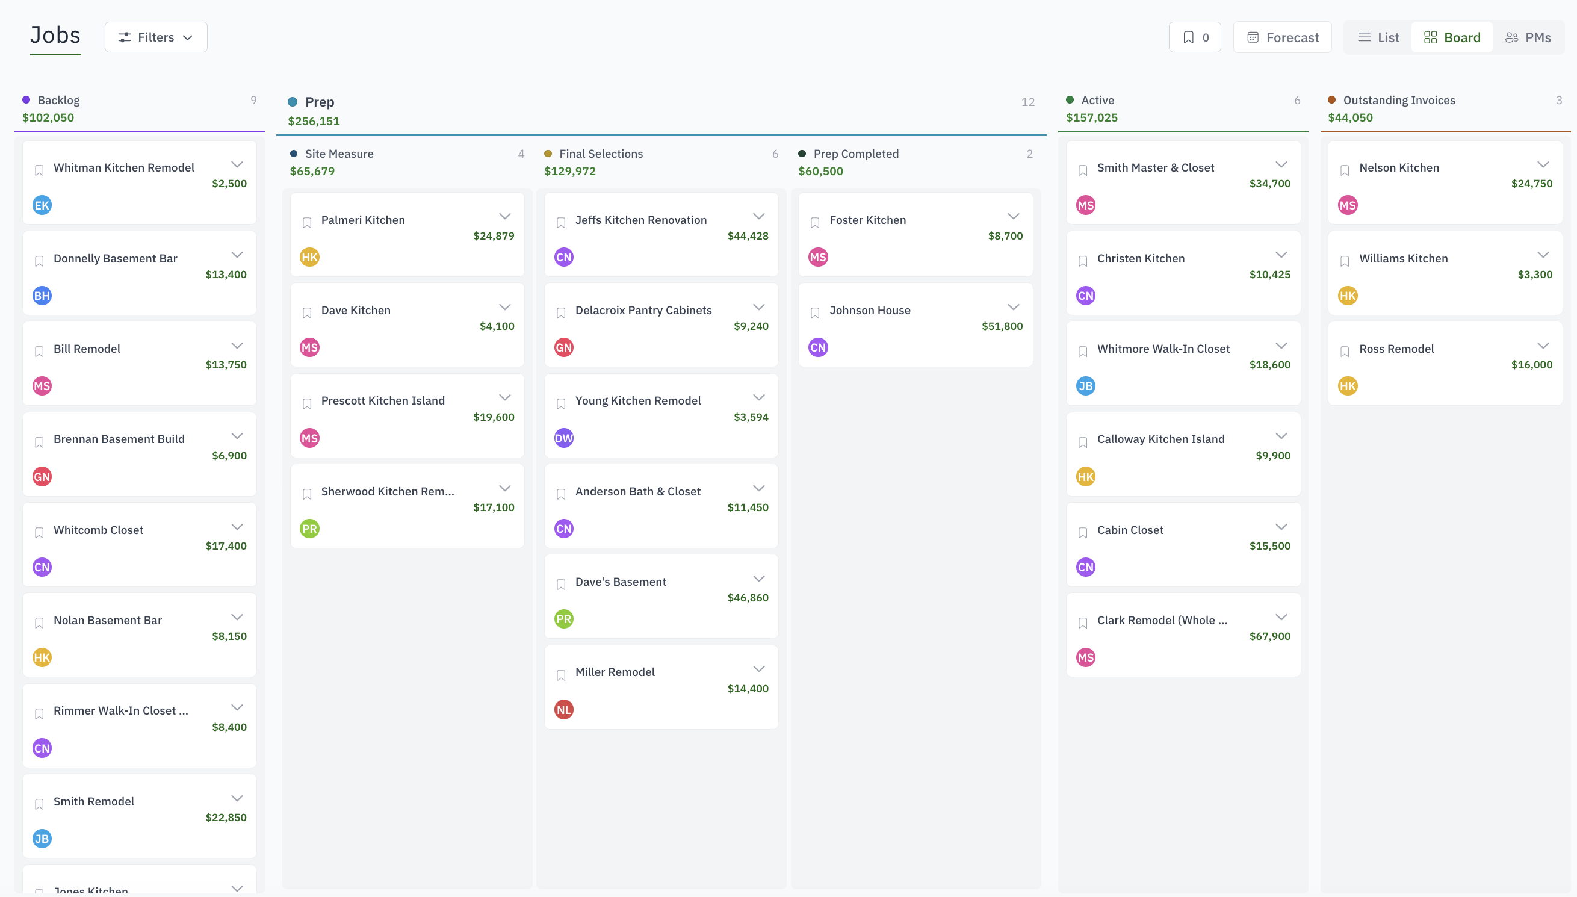
Task: Bookmark the Donnelly Basement Bar job
Action: pyautogui.click(x=39, y=261)
